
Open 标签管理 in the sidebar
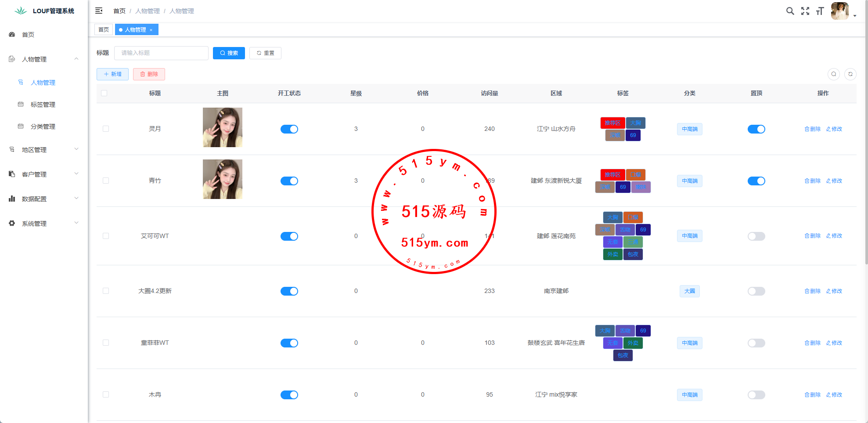[x=43, y=105]
